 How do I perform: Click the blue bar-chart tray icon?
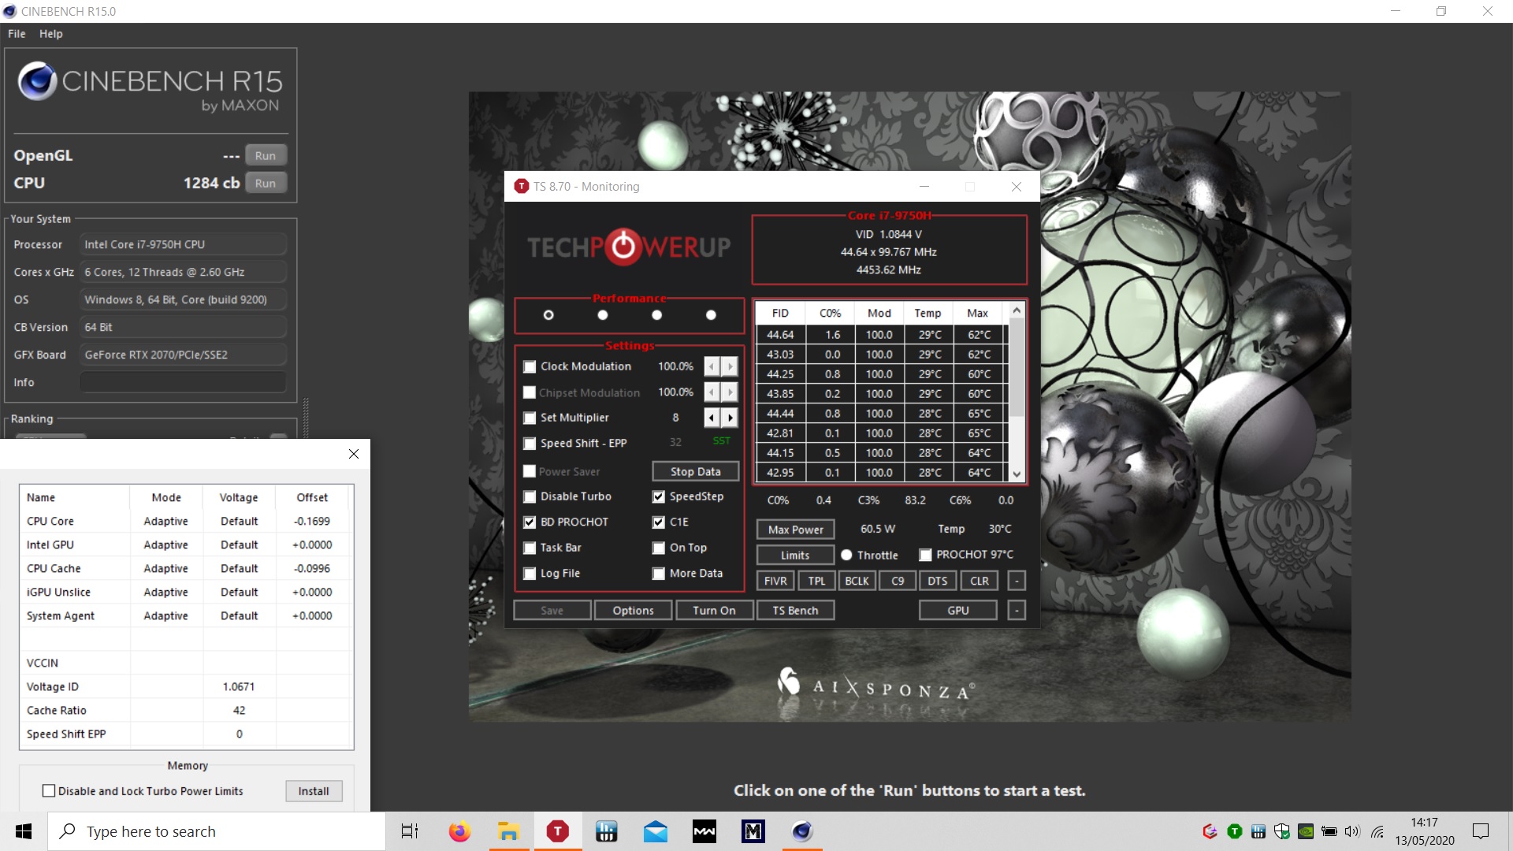point(1258,831)
